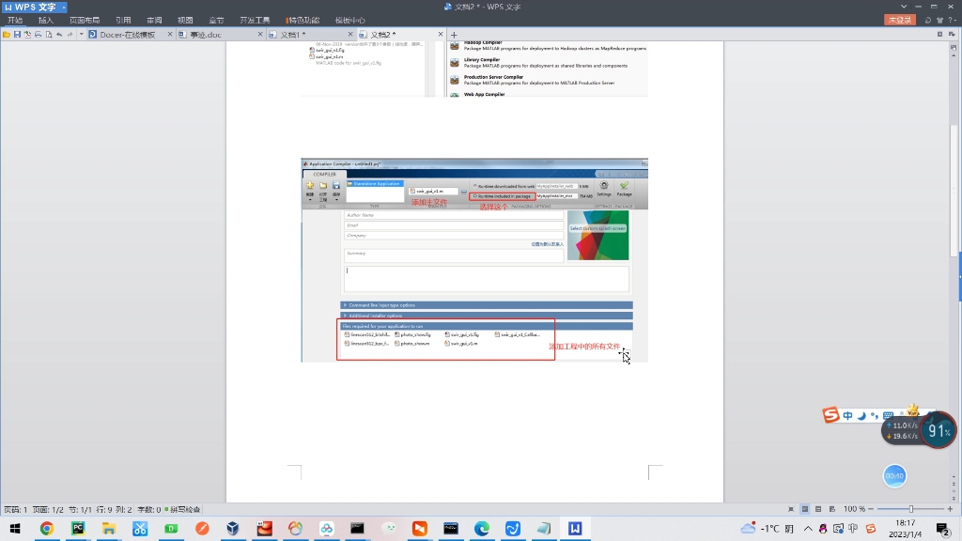This screenshot has height=541, width=962.
Task: Click the zoom slider handle
Action: pos(911,509)
